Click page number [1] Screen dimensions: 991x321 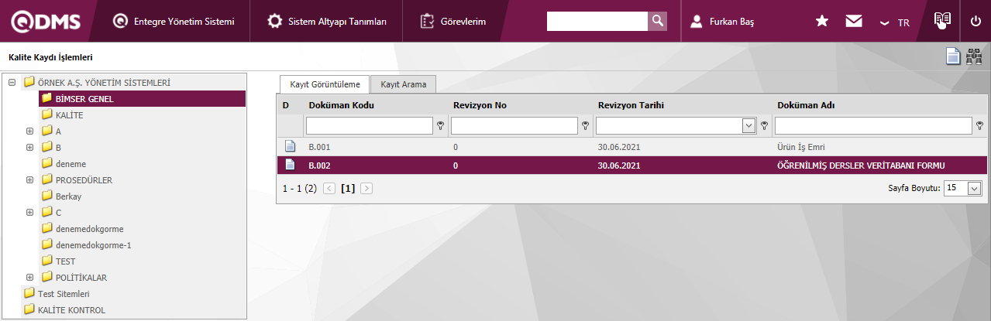(x=348, y=188)
